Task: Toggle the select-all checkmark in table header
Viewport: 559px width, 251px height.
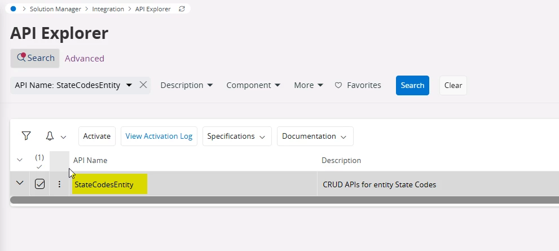Action: coord(39,166)
